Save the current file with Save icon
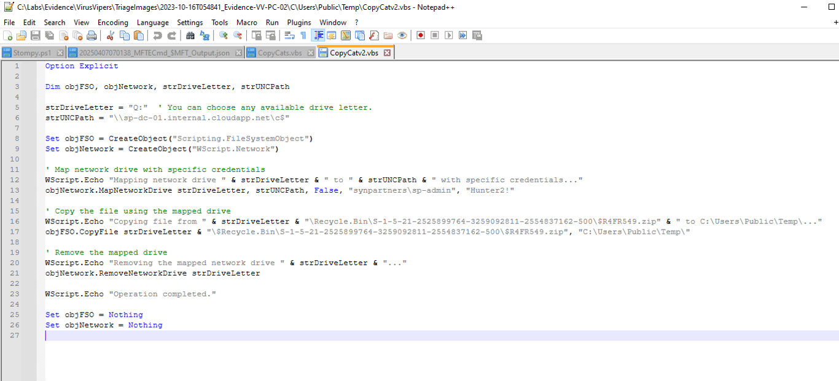839x381 pixels. (36, 36)
